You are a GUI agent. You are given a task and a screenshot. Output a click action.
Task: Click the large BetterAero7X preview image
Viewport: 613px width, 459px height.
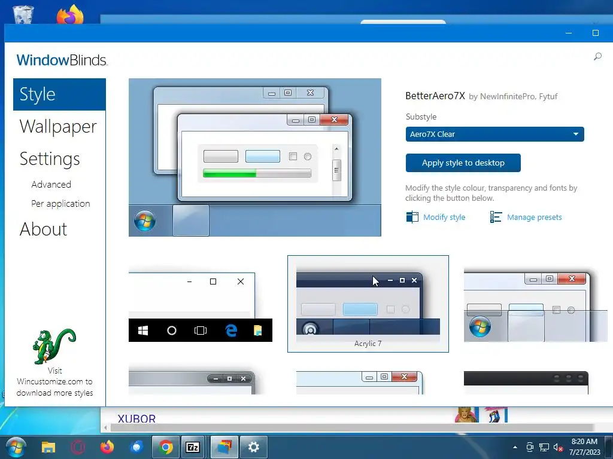pyautogui.click(x=255, y=157)
